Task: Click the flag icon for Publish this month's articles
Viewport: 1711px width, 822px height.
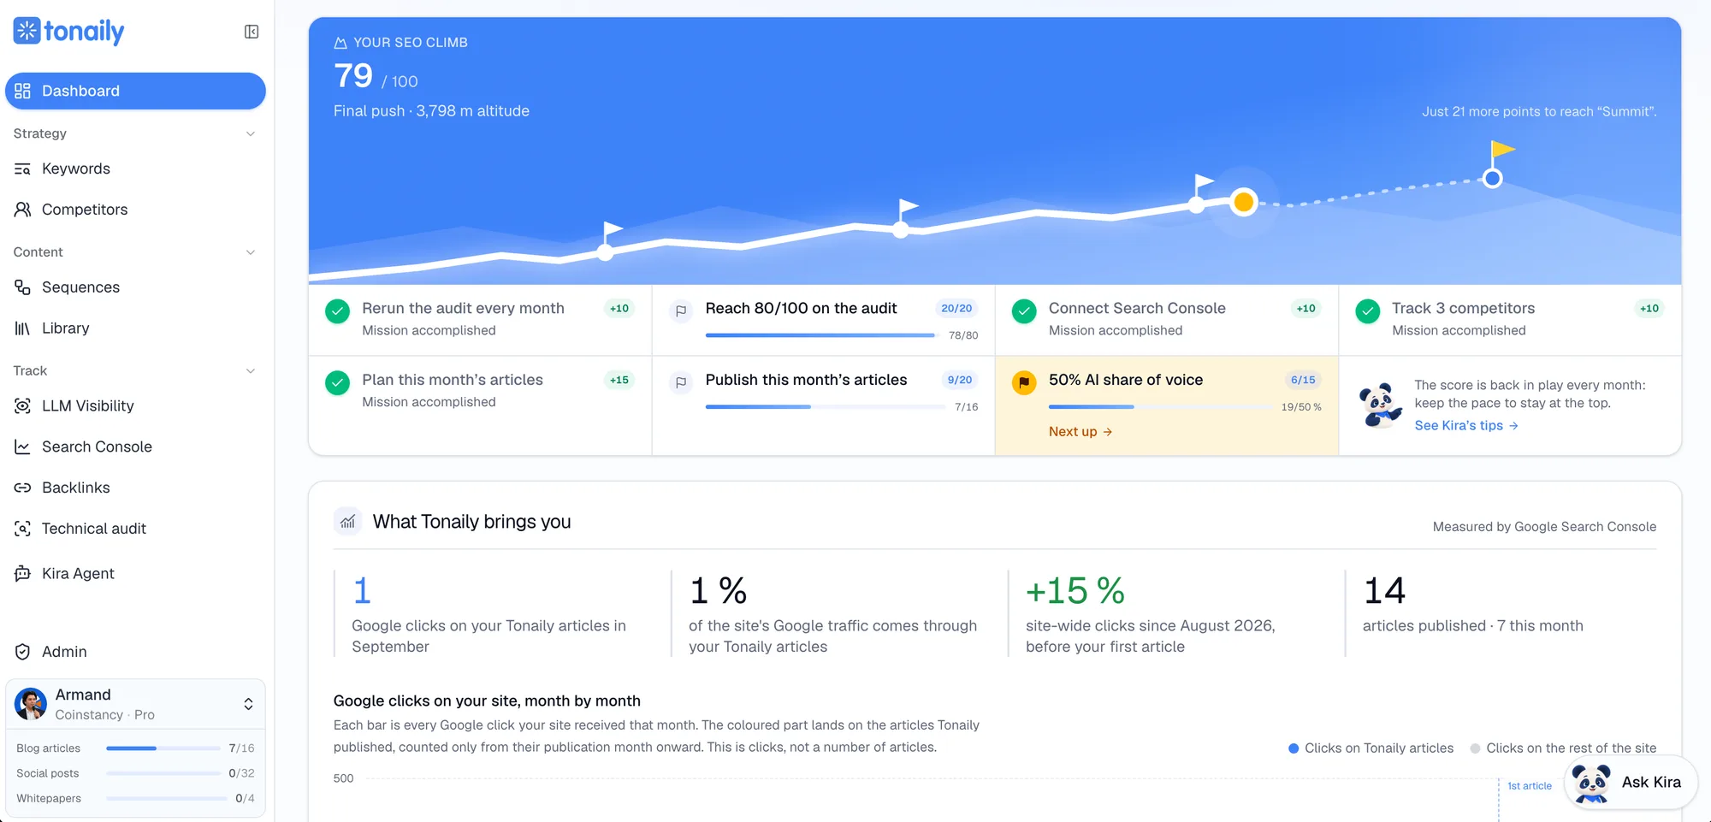Action: pos(681,382)
